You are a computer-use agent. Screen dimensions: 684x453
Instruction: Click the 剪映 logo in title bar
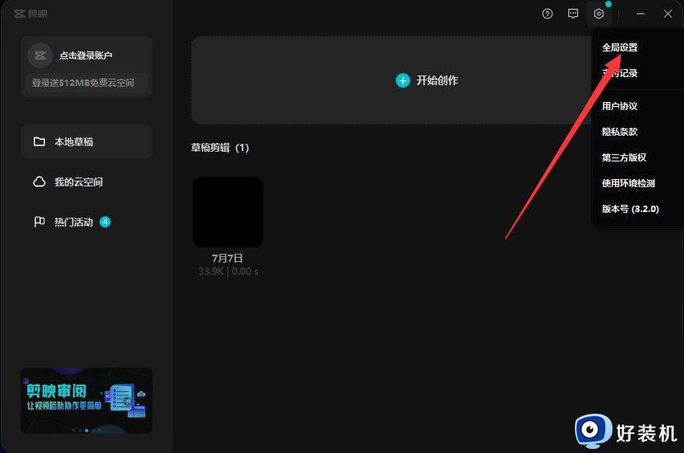pos(31,14)
